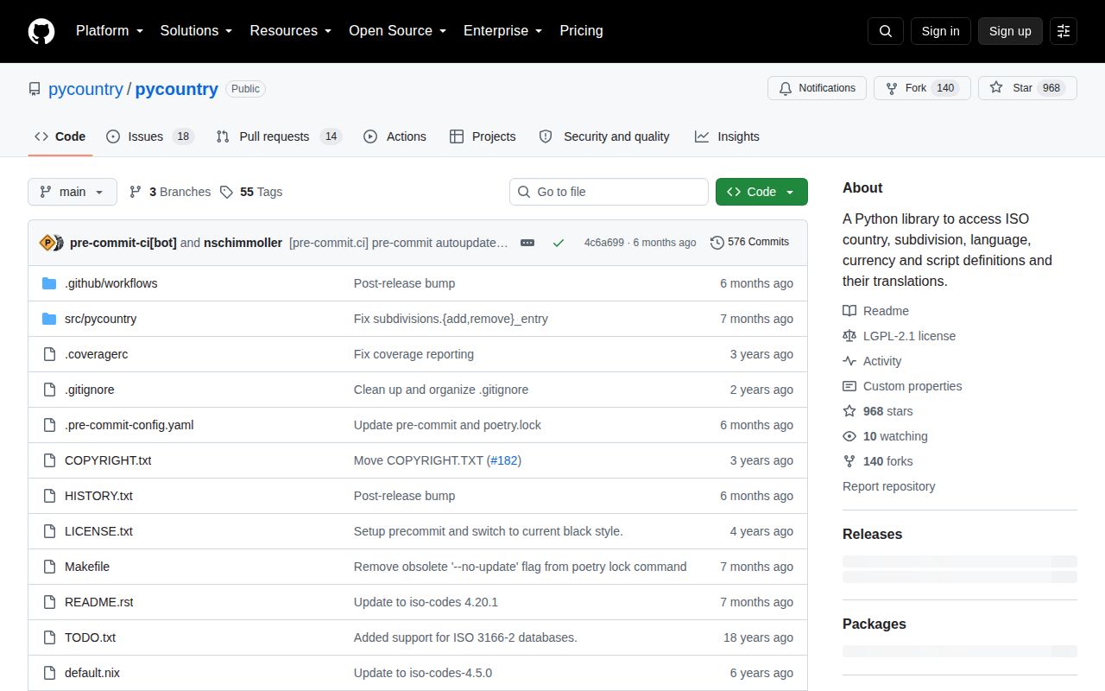1105x691 pixels.
Task: Expand the Enterprise menu
Action: 503,30
